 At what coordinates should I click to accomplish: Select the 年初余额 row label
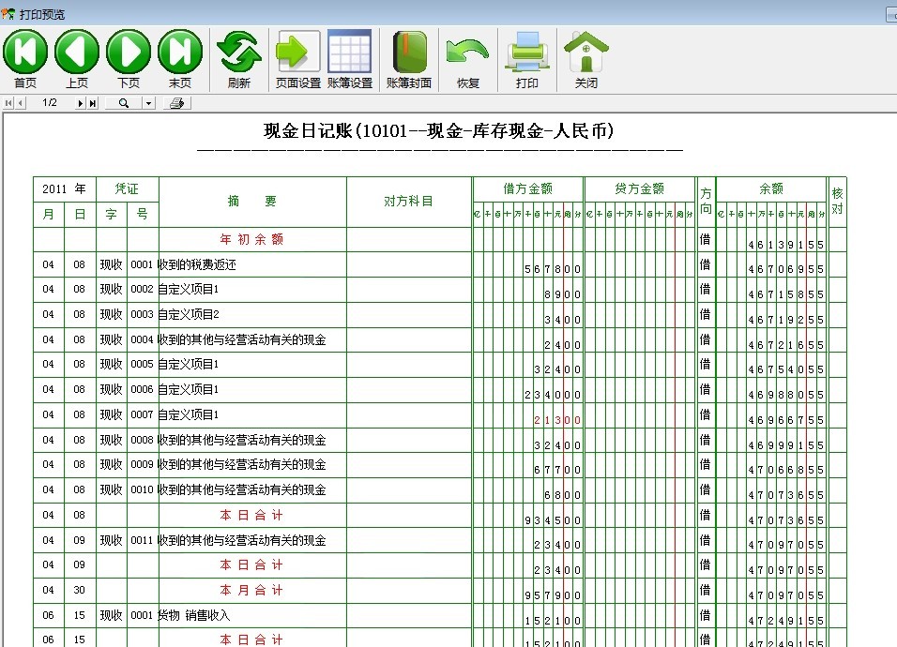[252, 239]
